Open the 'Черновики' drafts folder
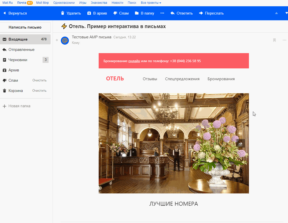The width and height of the screenshot is (288, 223). (18, 60)
